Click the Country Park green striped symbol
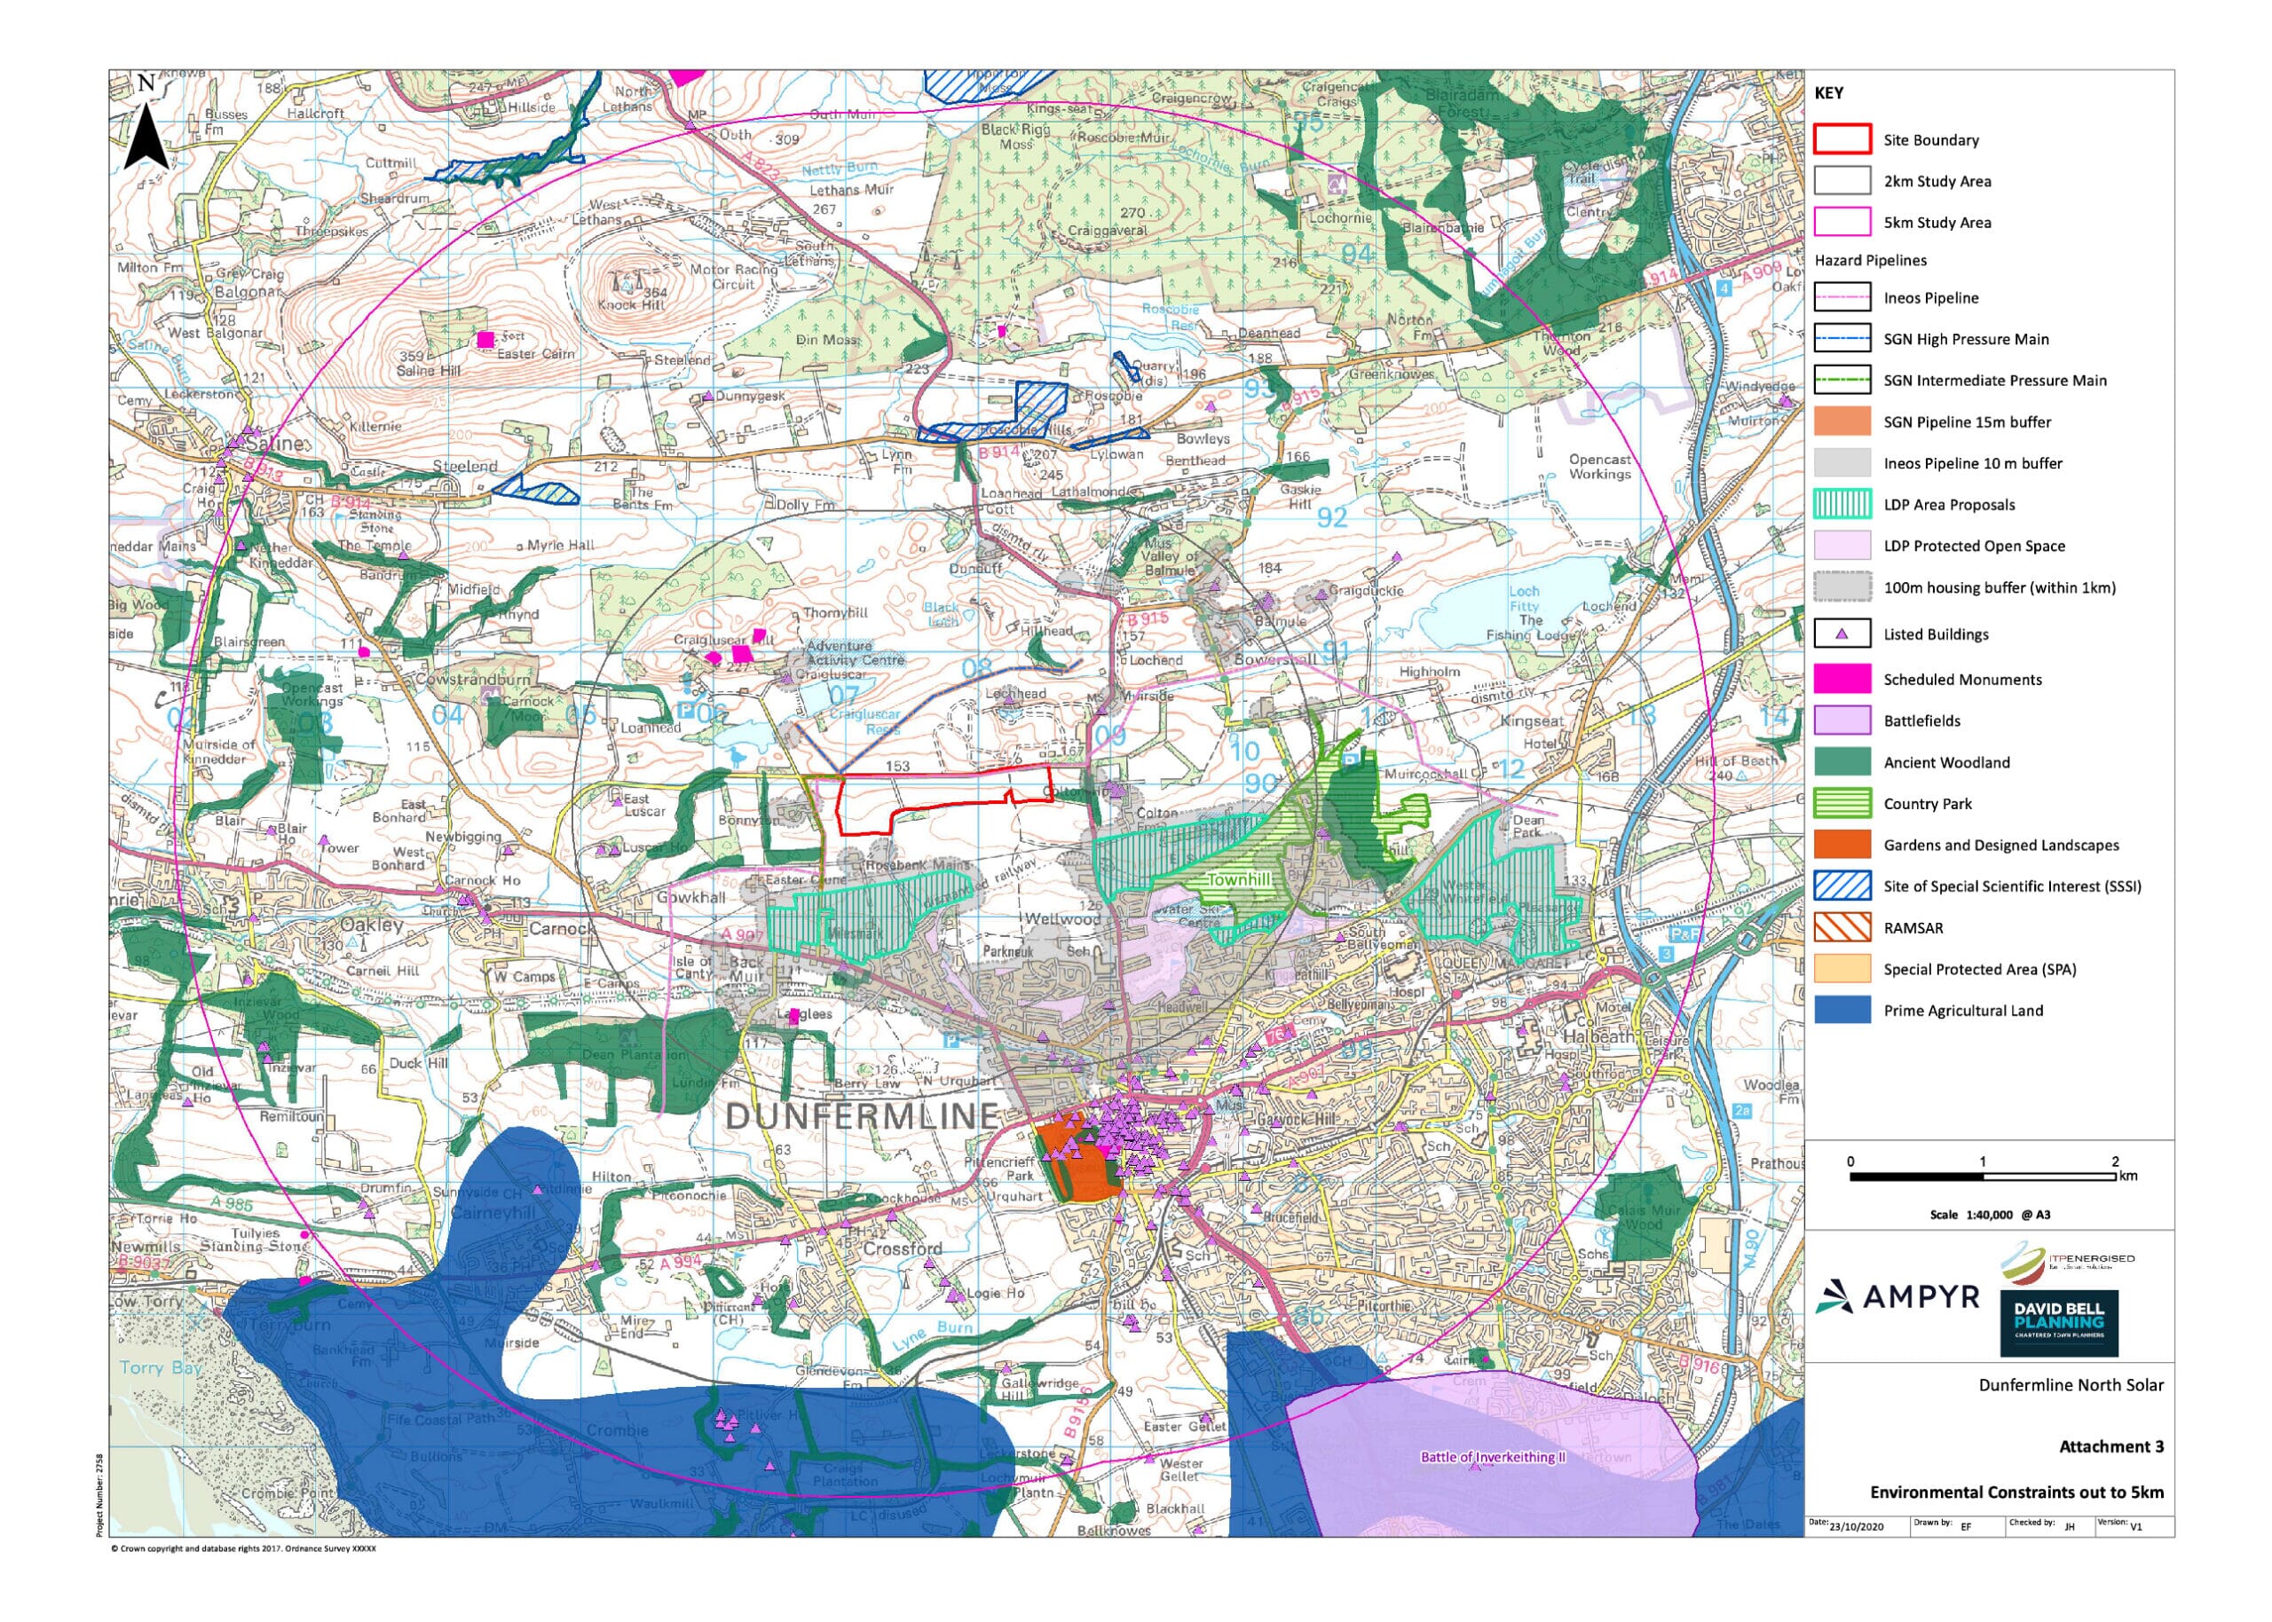2272x1622 pixels. click(x=1841, y=804)
